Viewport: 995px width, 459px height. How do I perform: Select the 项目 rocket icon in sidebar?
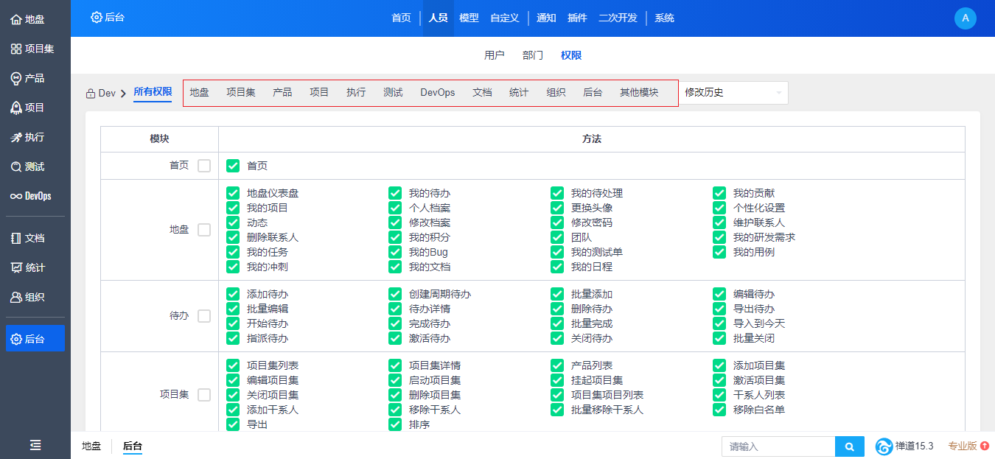(16, 108)
